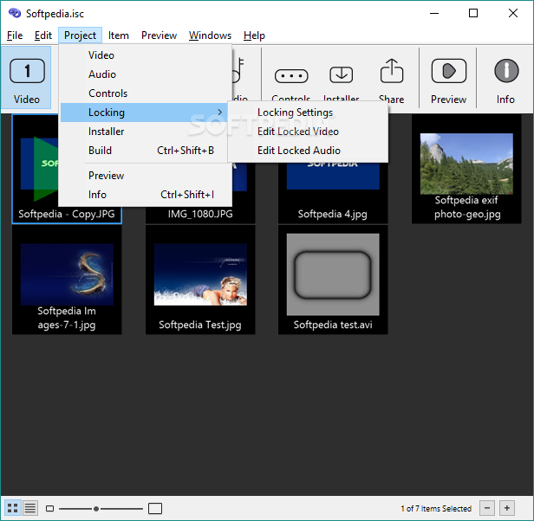The width and height of the screenshot is (534, 521).
Task: Open Locking Settings
Action: 308,113
